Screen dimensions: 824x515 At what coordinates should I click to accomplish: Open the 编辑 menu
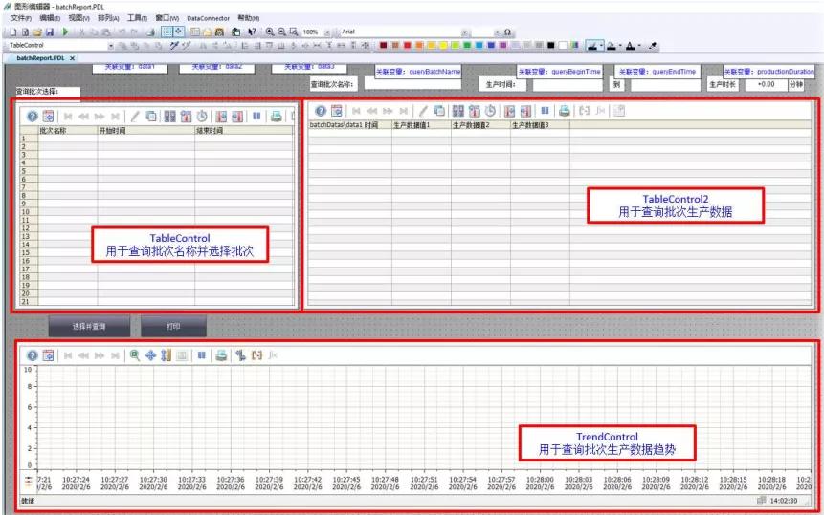pos(50,18)
